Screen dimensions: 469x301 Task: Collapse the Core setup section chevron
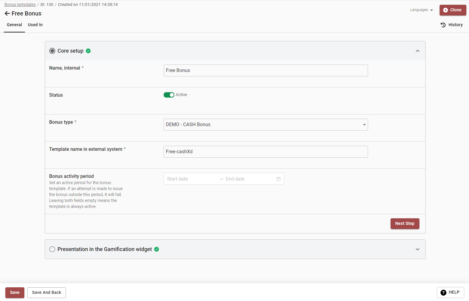coord(417,51)
